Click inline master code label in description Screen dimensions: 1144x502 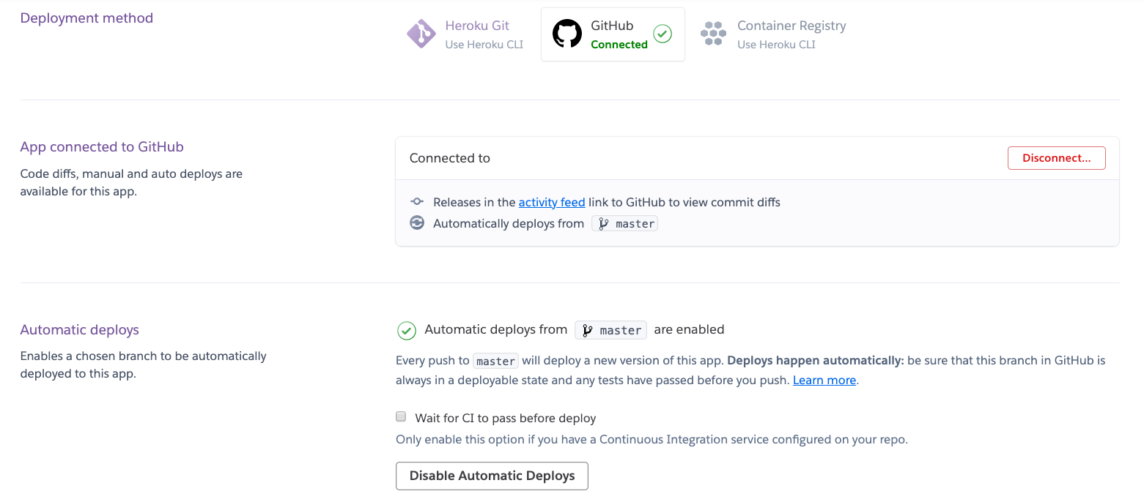click(496, 361)
